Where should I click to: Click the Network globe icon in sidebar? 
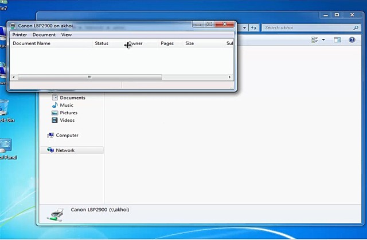50,150
